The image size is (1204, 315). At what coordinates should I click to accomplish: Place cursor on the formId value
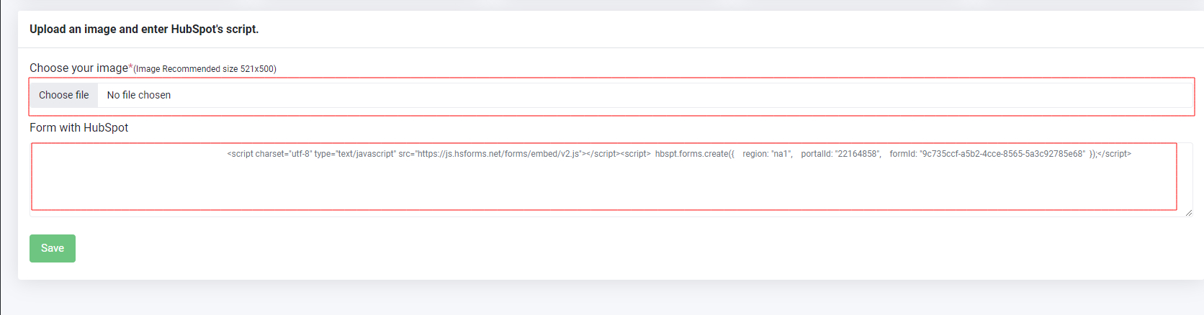[x=1002, y=154]
